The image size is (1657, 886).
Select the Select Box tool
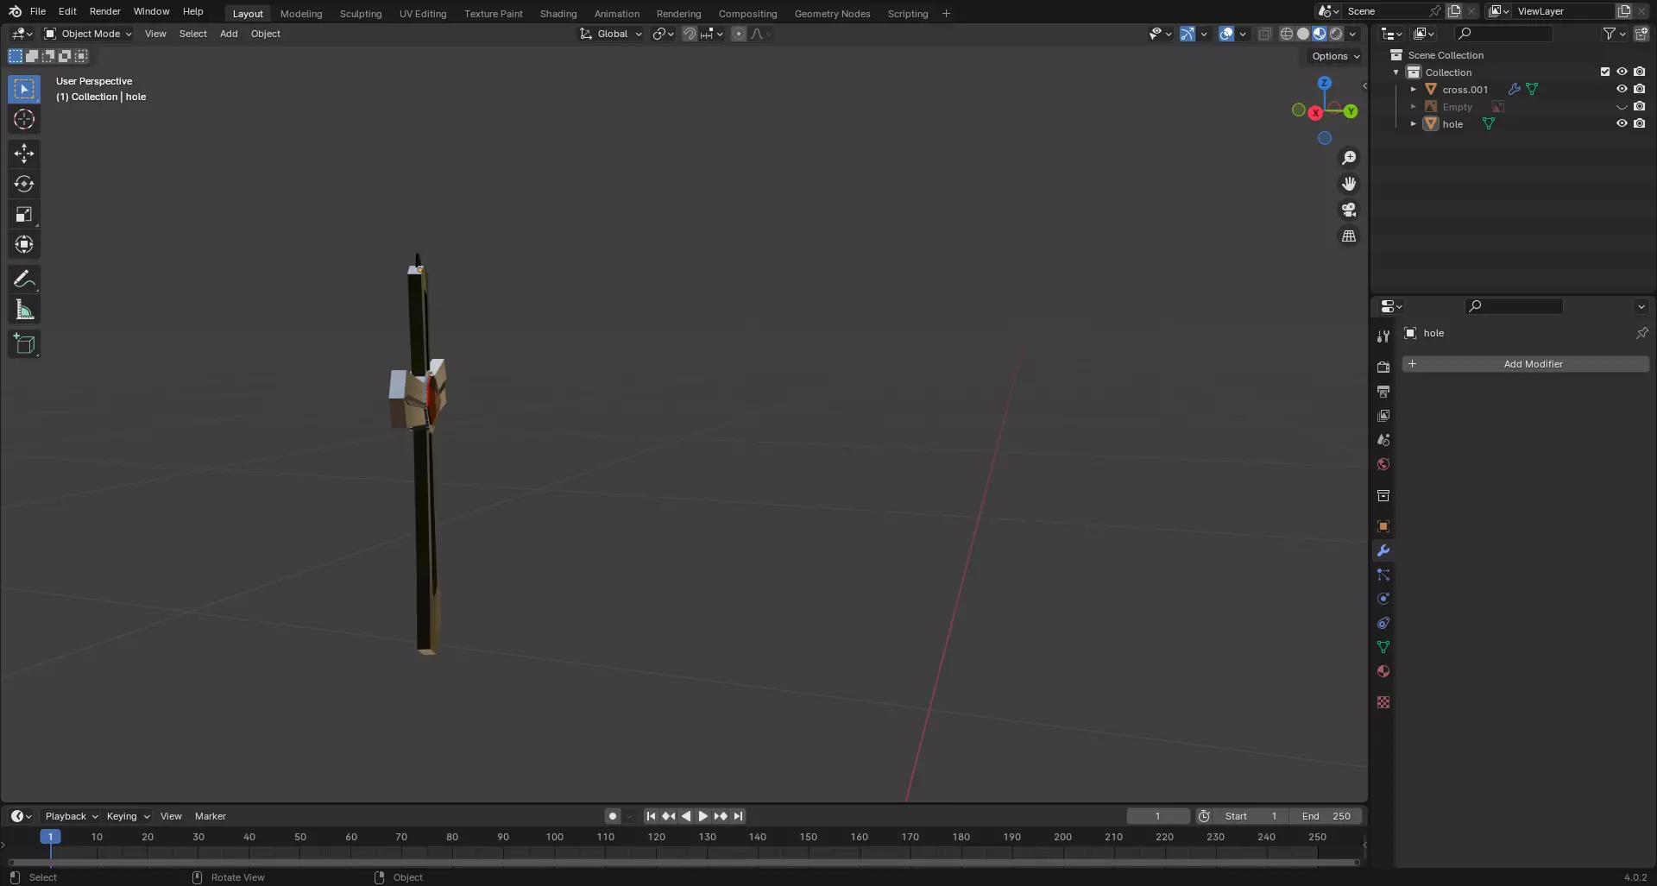[x=24, y=89]
